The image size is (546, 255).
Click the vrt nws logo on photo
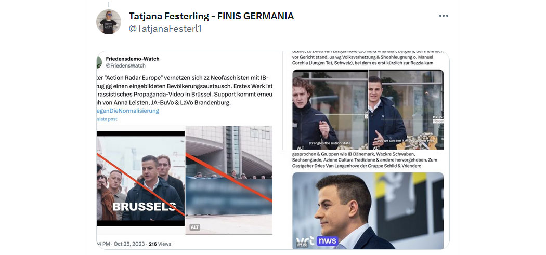(317, 241)
